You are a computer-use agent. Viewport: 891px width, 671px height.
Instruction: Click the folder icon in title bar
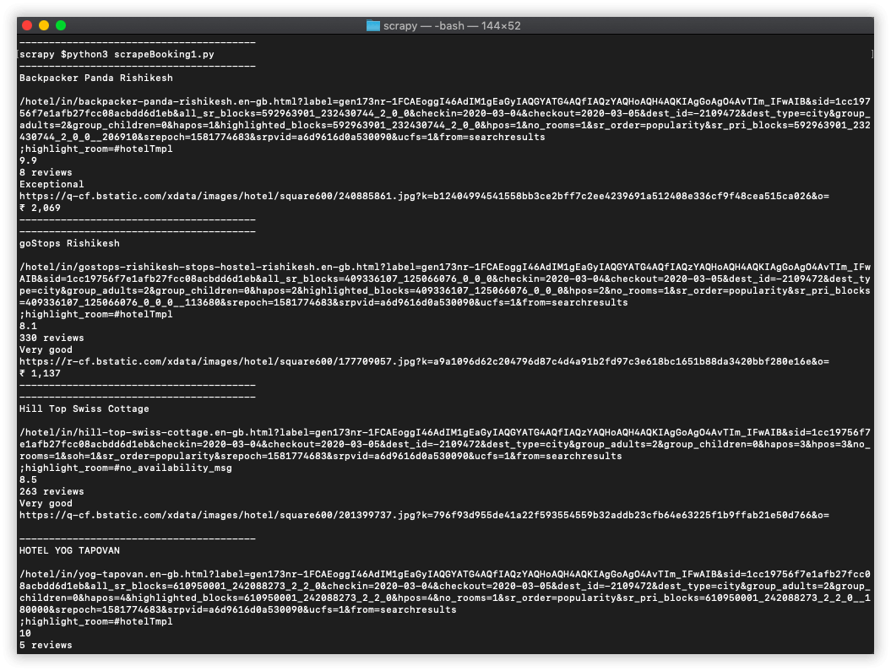[x=372, y=25]
